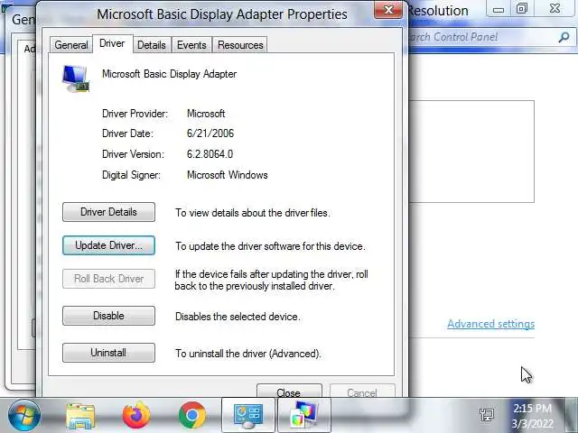Open the Details tab
The image size is (578, 433).
[152, 45]
